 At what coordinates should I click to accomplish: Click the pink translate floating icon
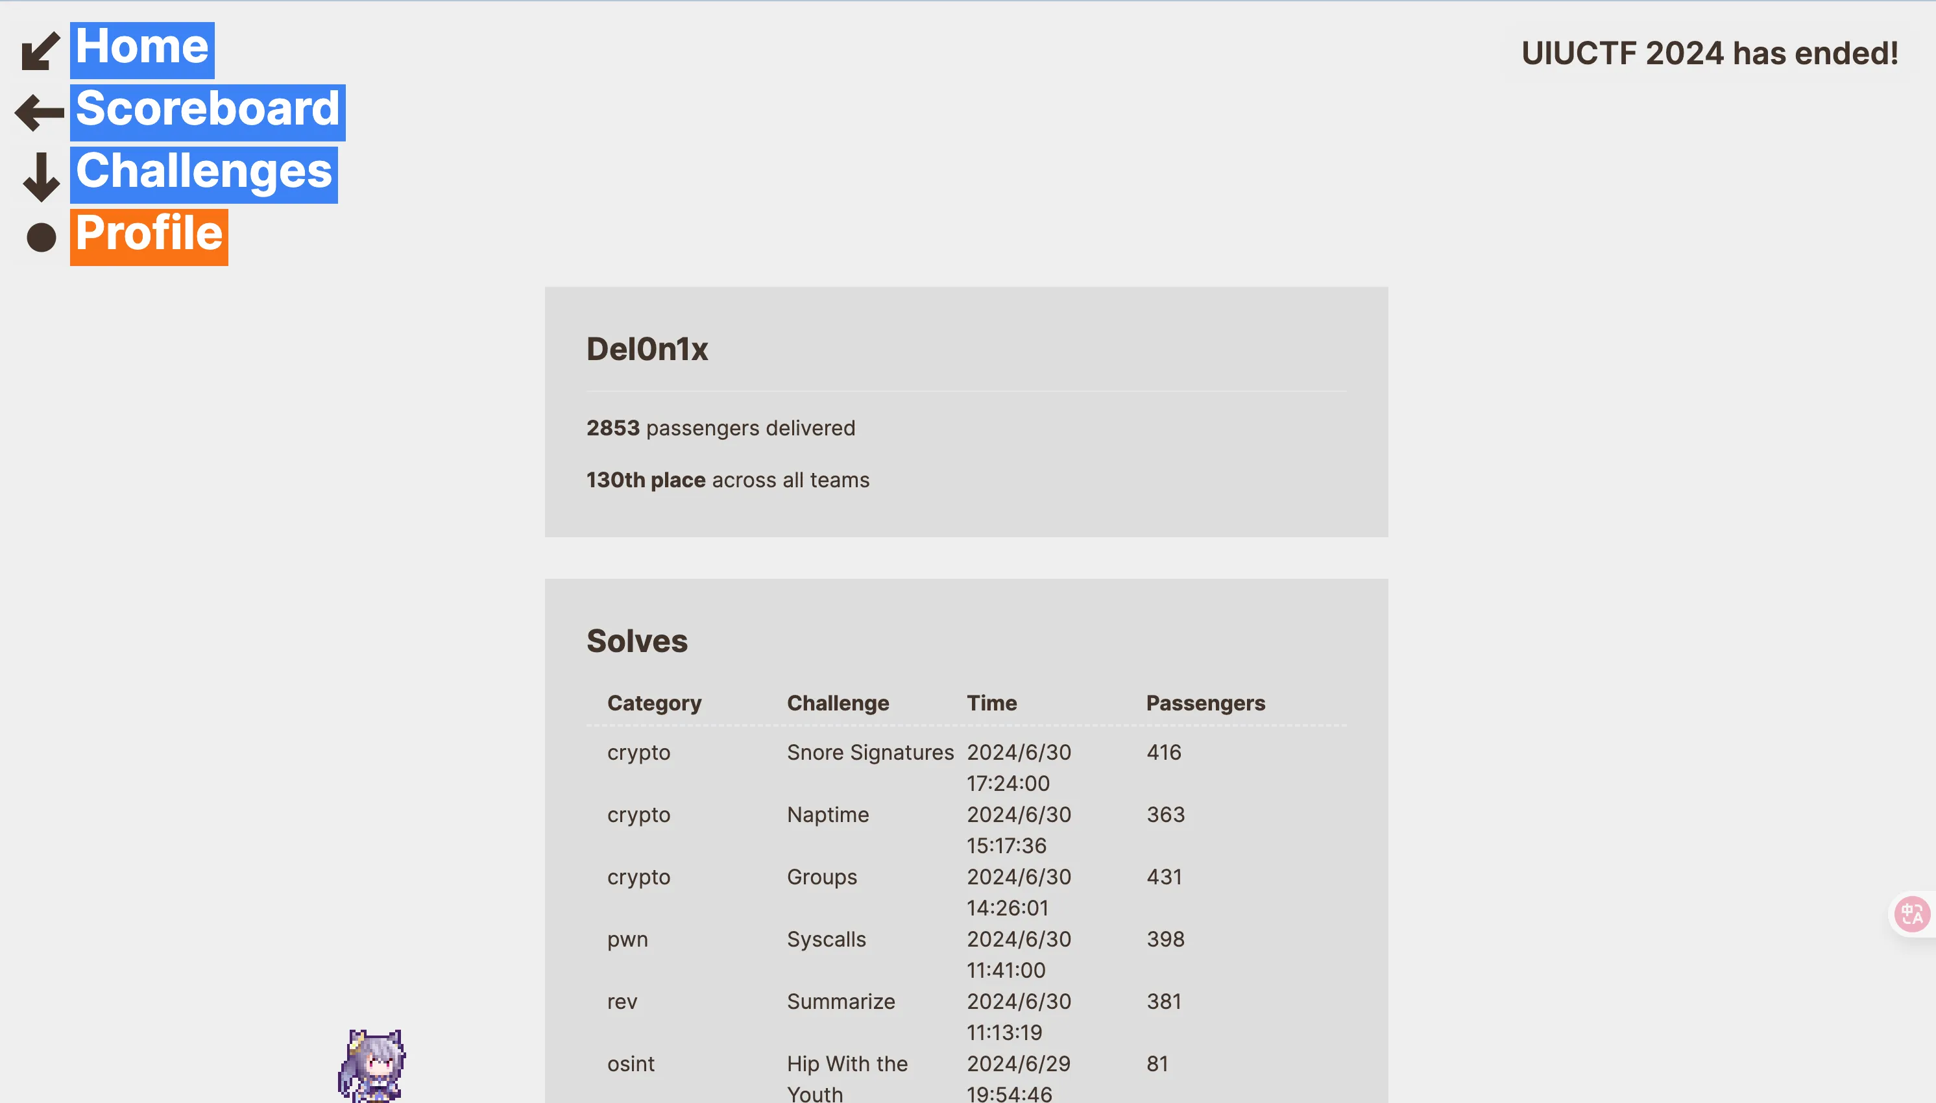click(1913, 914)
